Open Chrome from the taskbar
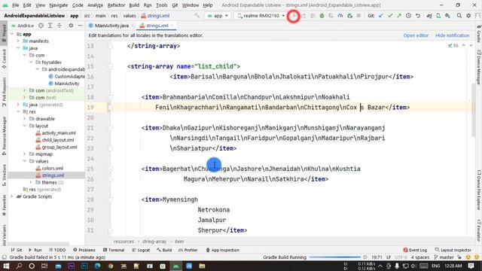482x271 pixels. (111, 266)
